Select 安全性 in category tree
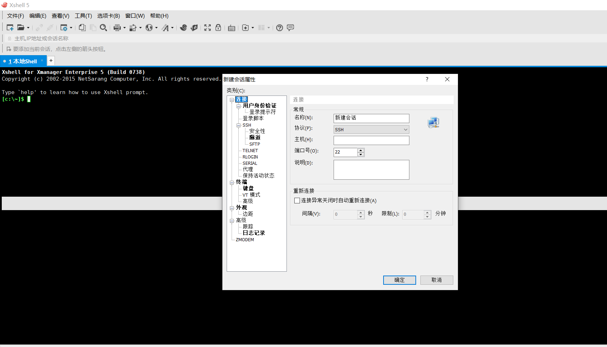The height and width of the screenshot is (347, 607). coord(257,131)
